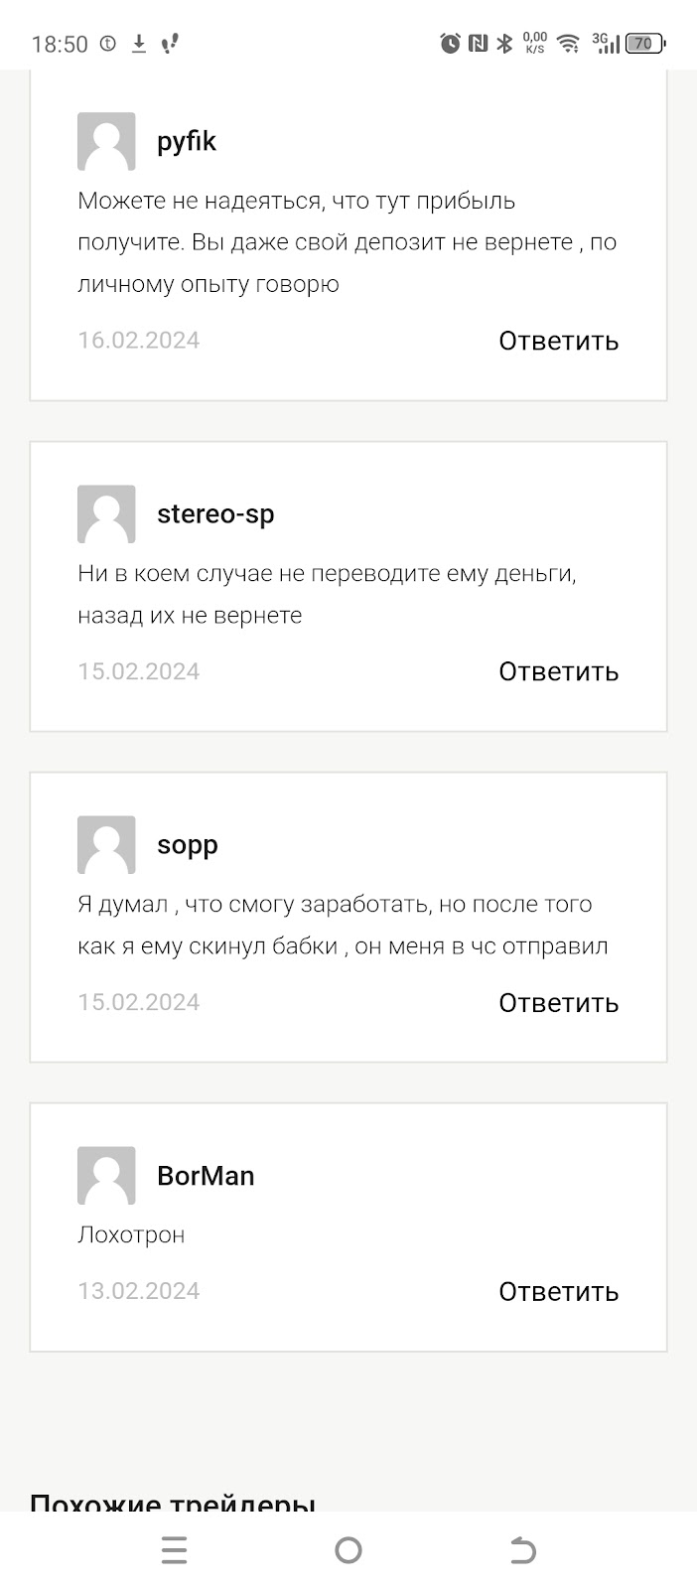Tap stereo-sp's avatar placeholder icon

[x=106, y=513]
